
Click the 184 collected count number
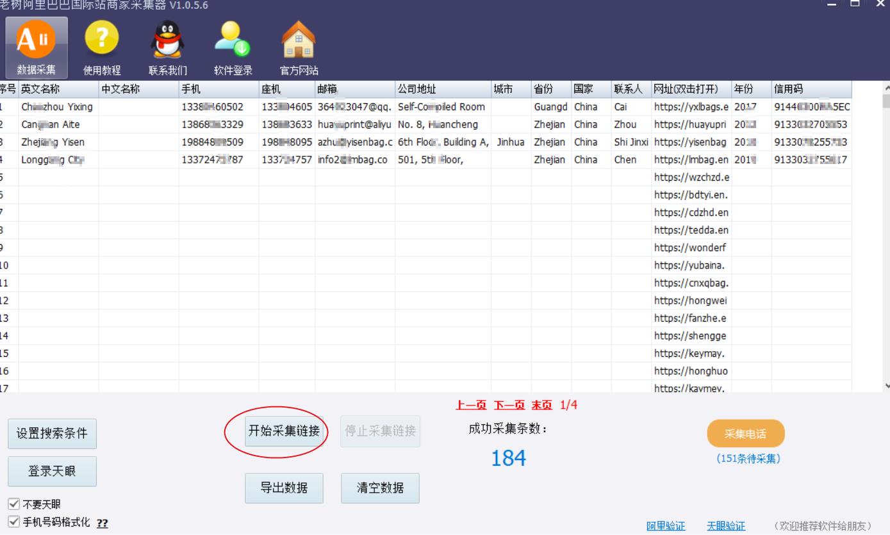pyautogui.click(x=509, y=458)
